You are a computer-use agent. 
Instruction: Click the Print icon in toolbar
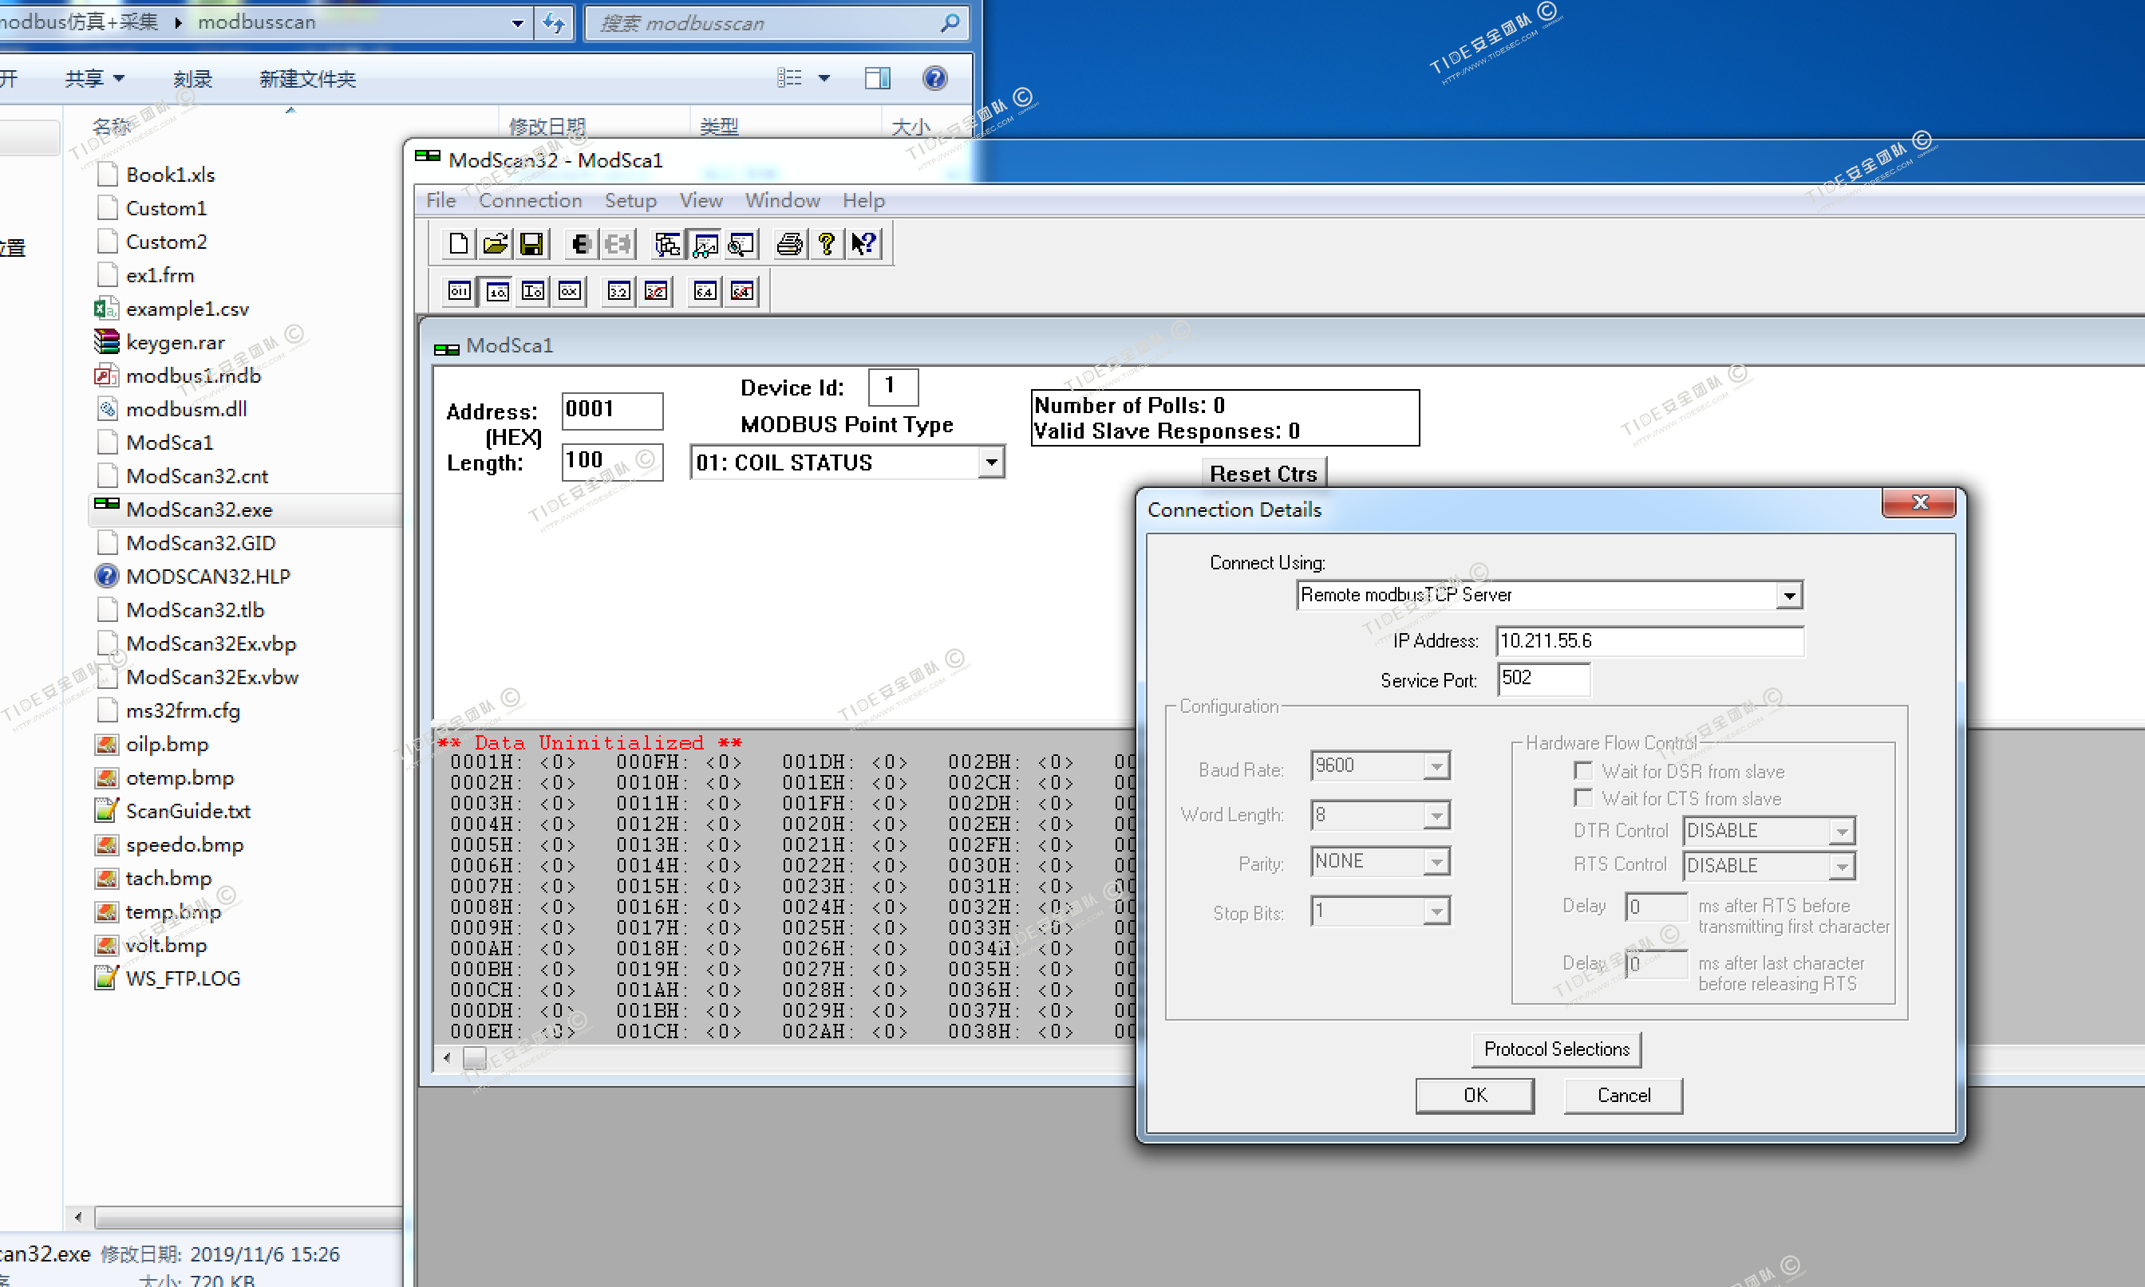[x=790, y=245]
